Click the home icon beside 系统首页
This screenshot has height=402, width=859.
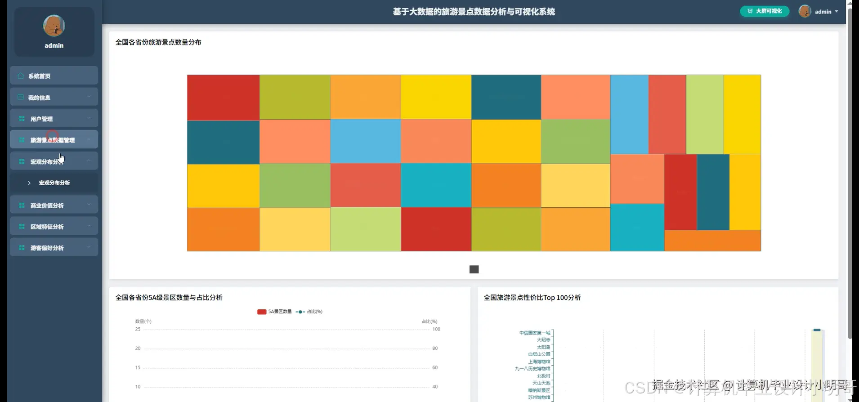pos(21,76)
